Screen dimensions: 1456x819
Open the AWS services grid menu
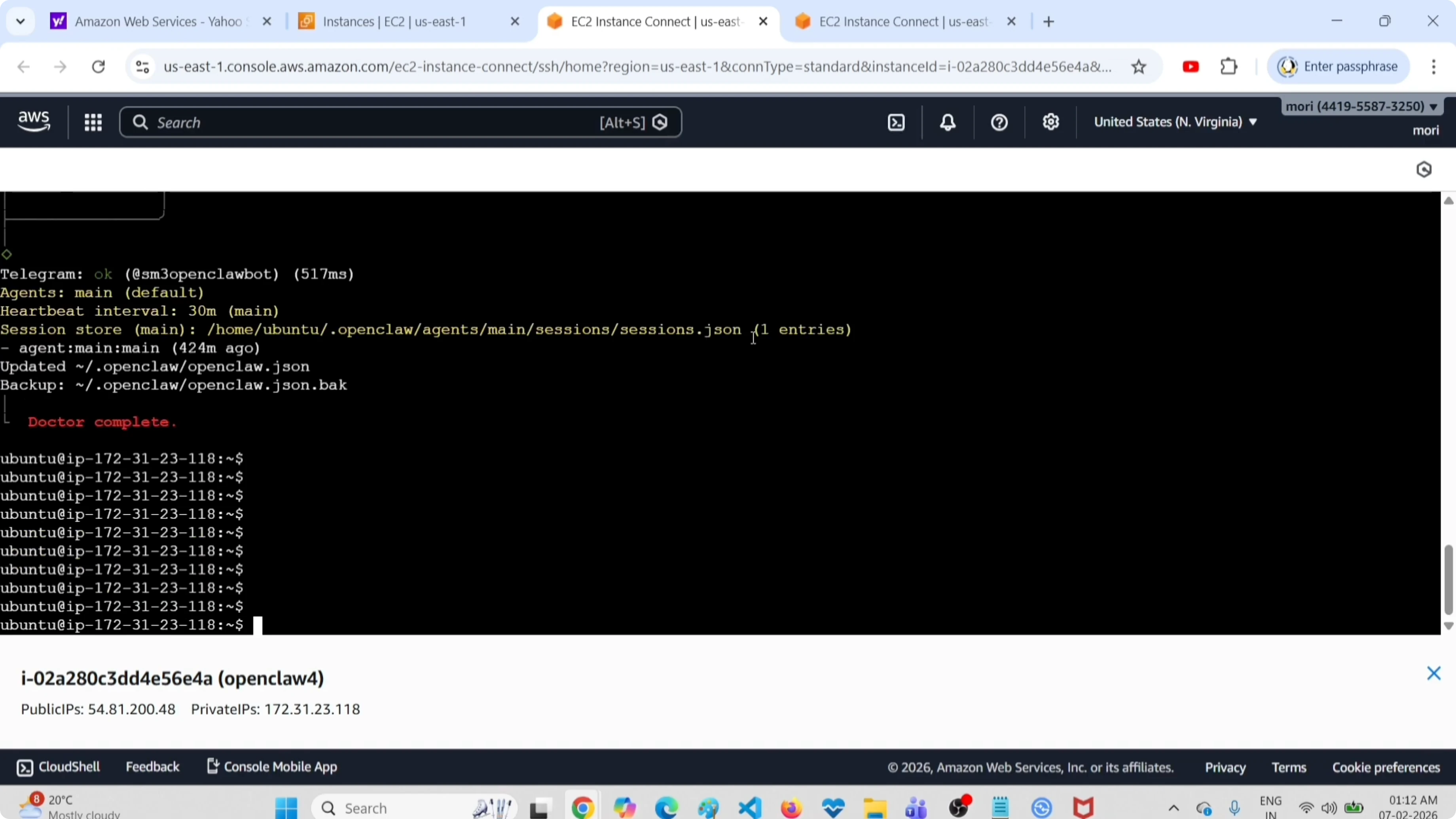click(93, 122)
